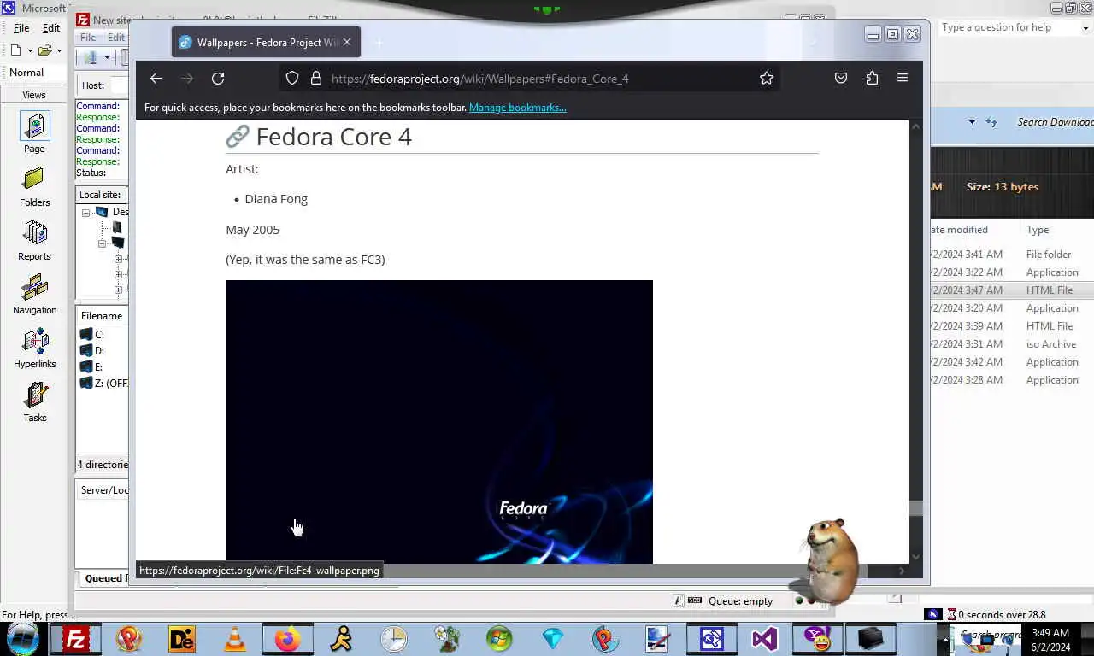
Task: Click the Firefox address bar URL
Action: pos(479,79)
